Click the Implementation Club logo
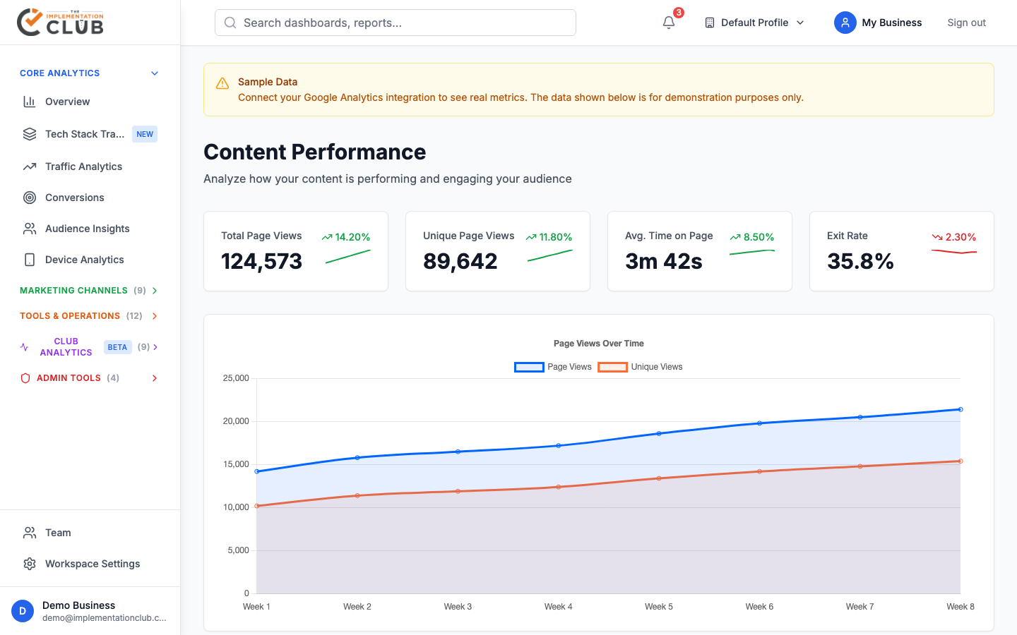 click(61, 22)
